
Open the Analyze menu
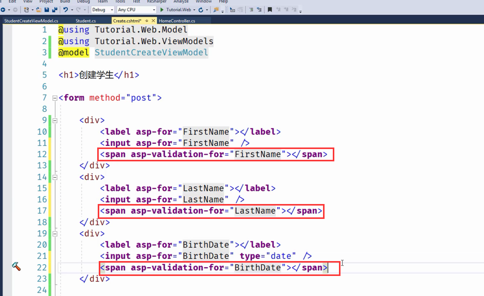[181, 2]
